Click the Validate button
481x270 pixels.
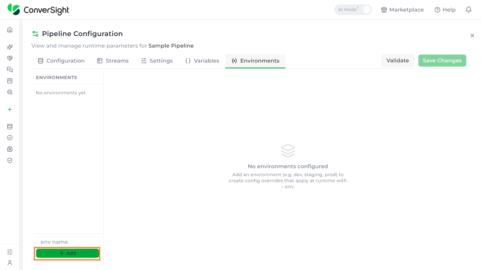398,61
